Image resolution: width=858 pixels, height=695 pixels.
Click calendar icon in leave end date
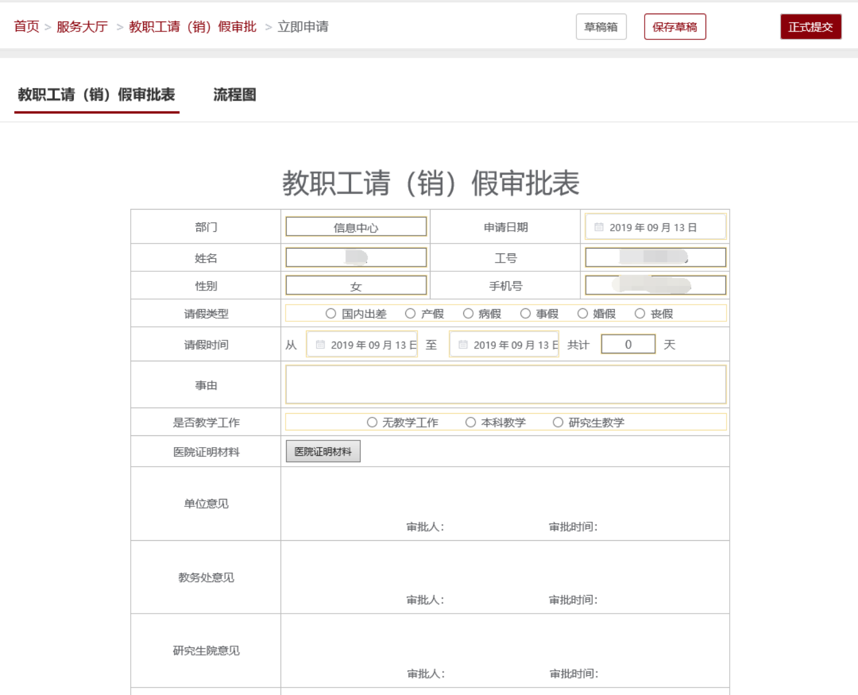[463, 345]
